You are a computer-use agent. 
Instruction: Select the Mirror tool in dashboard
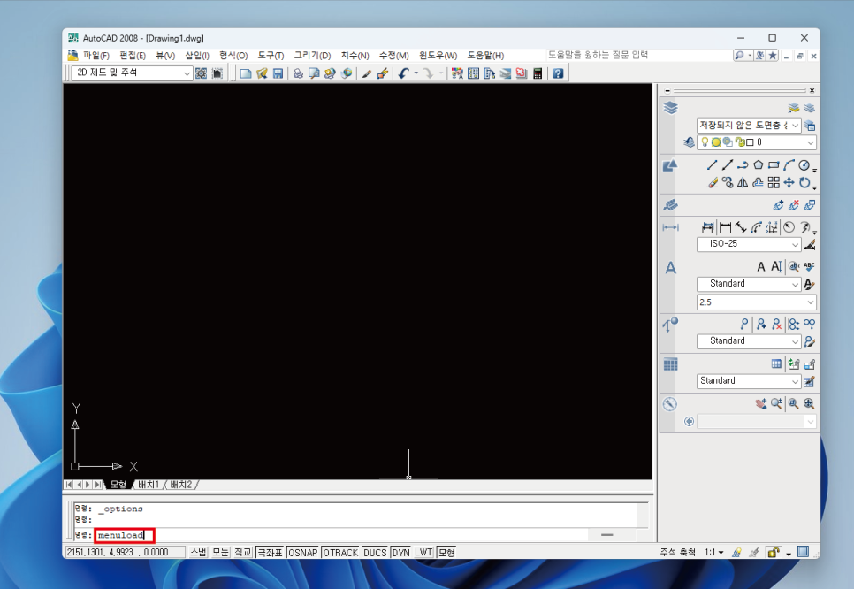743,182
